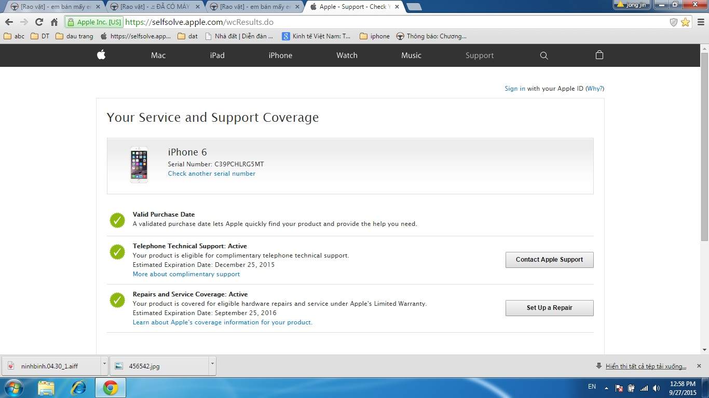Click Check another serial number
Screen dimensions: 709x398
(x=212, y=174)
